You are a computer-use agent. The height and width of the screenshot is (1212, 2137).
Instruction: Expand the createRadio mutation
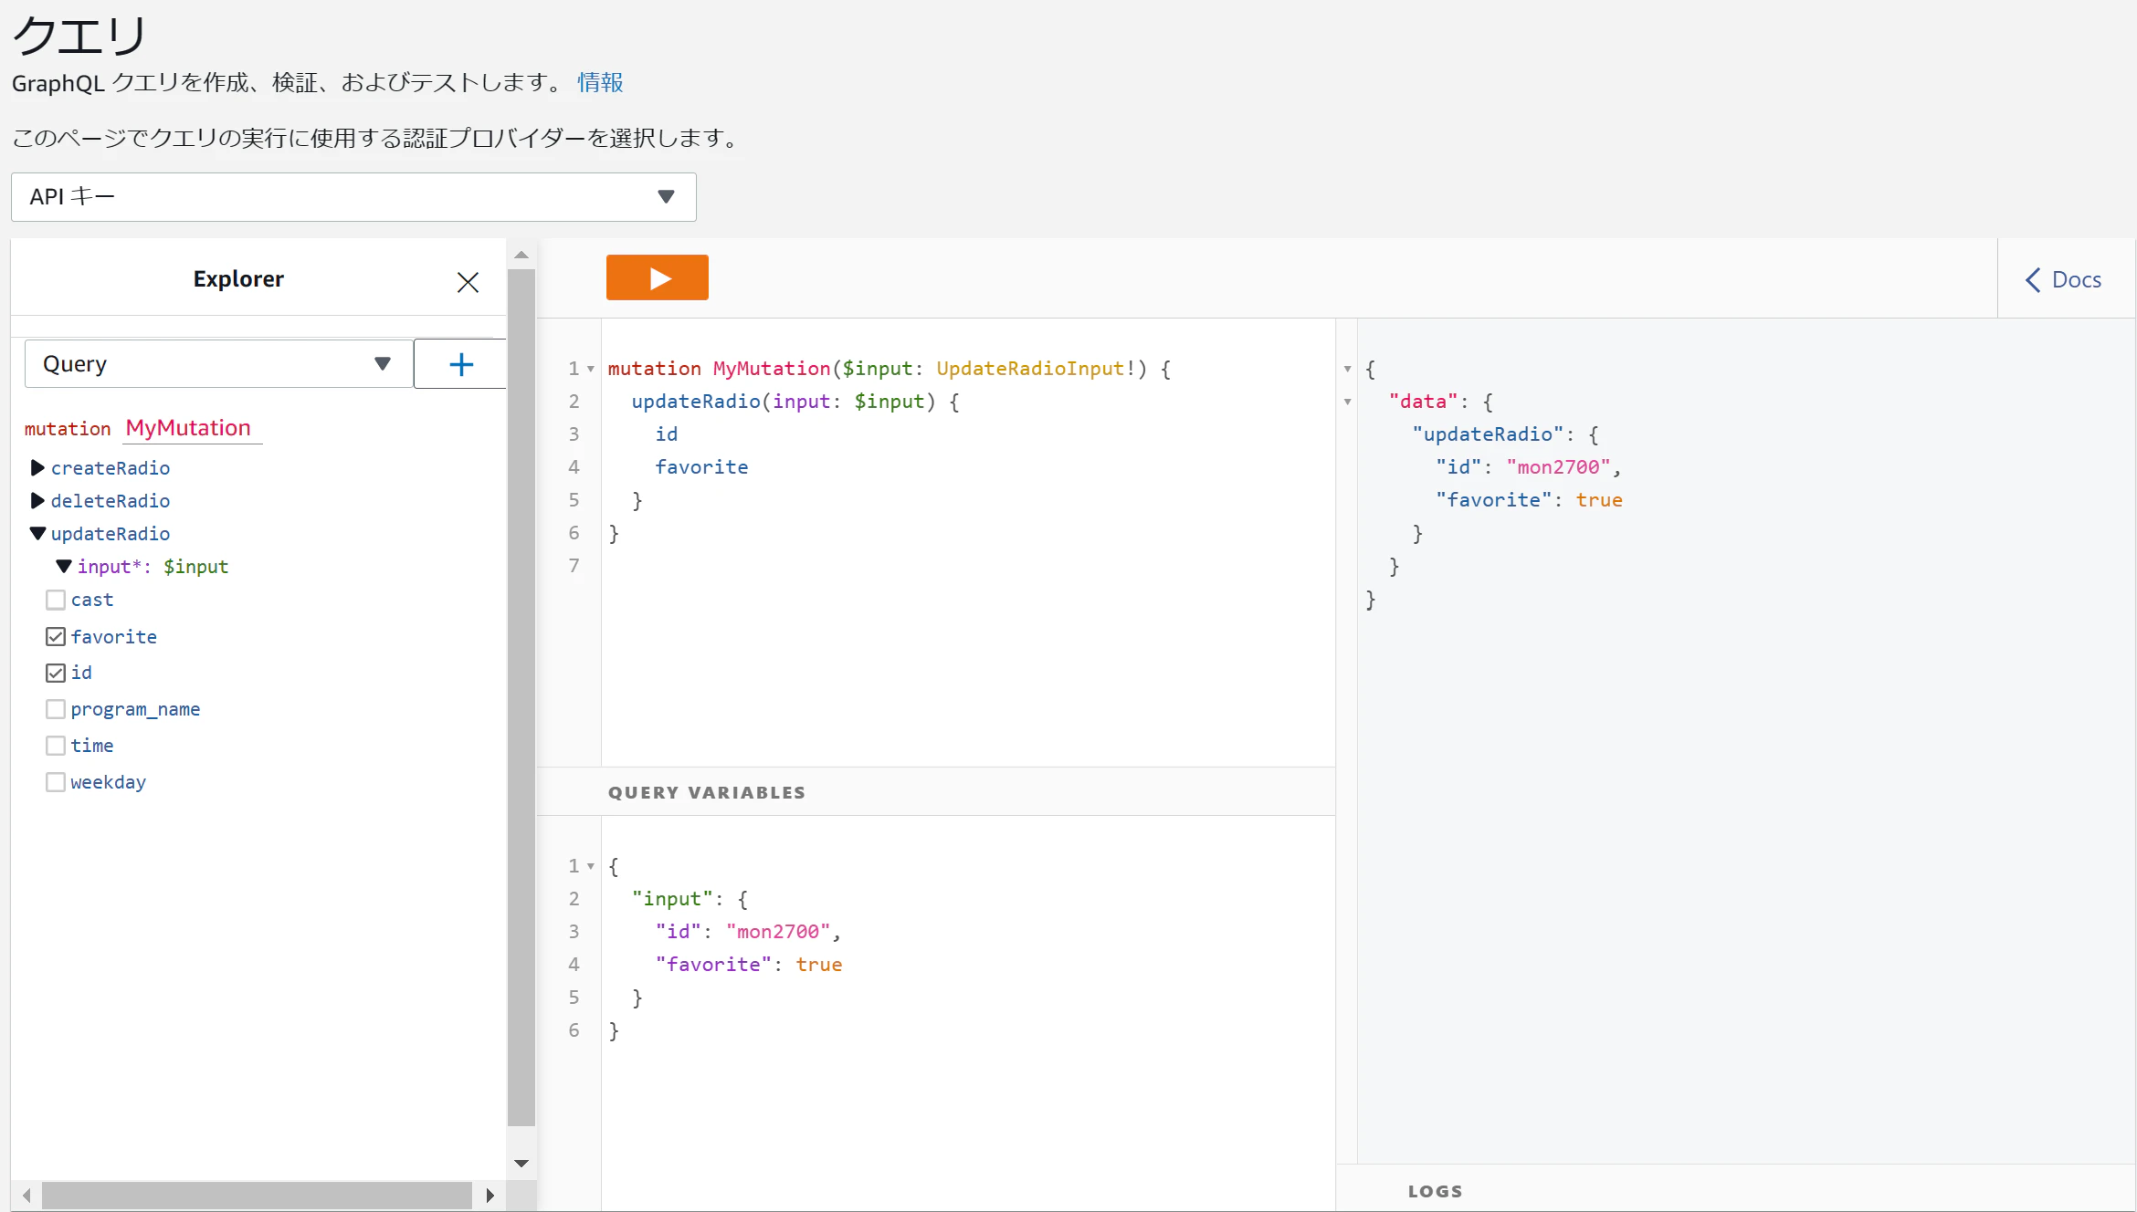37,468
